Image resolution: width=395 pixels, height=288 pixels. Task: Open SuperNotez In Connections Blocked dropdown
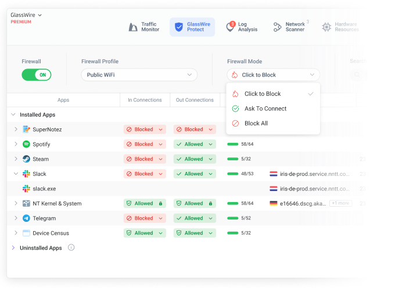[145, 129]
